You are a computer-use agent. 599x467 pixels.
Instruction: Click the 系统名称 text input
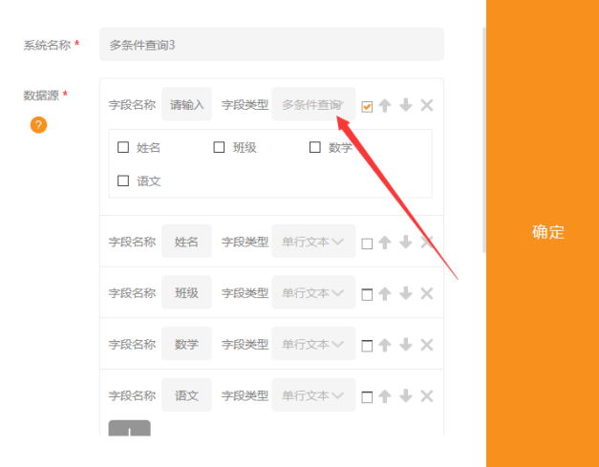click(271, 44)
